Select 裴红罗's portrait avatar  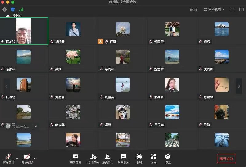pos(172,85)
